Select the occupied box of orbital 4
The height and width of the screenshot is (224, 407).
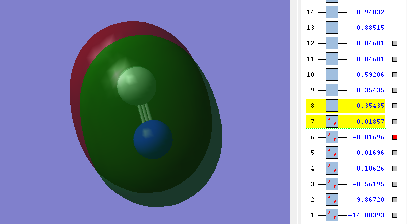[332, 168]
